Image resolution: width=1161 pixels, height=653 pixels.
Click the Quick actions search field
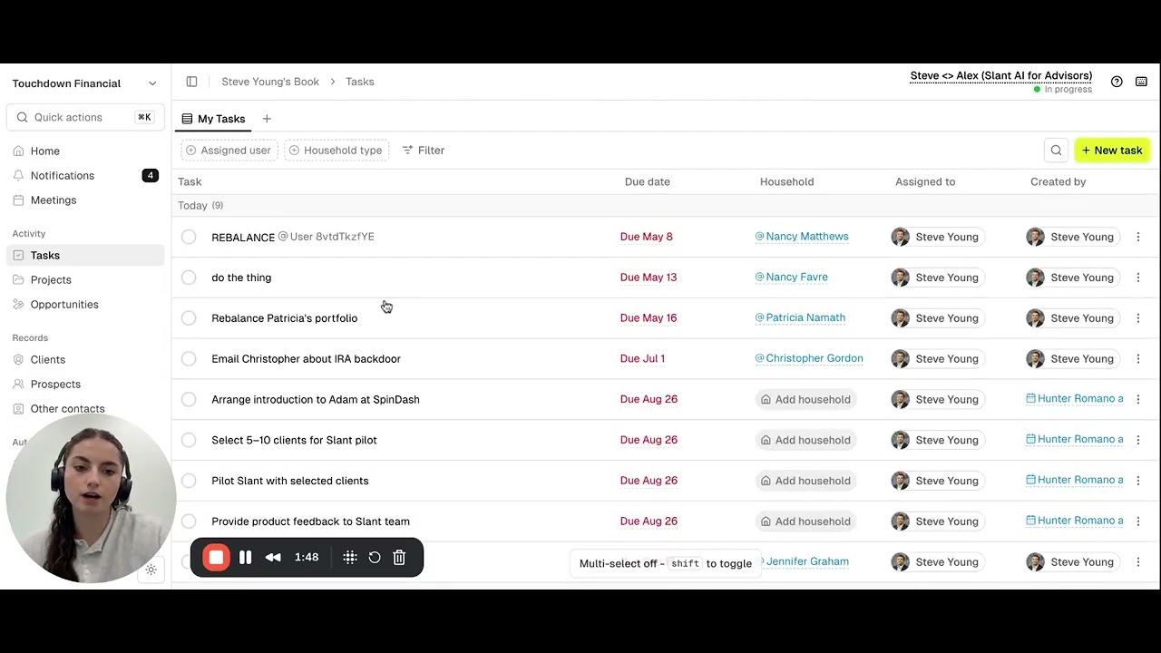point(83,117)
